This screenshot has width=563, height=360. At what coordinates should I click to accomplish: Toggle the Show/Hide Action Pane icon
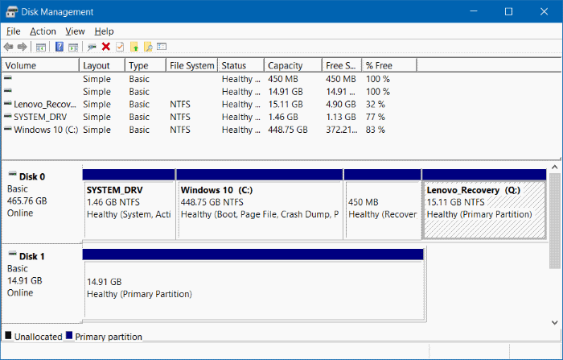tap(73, 47)
